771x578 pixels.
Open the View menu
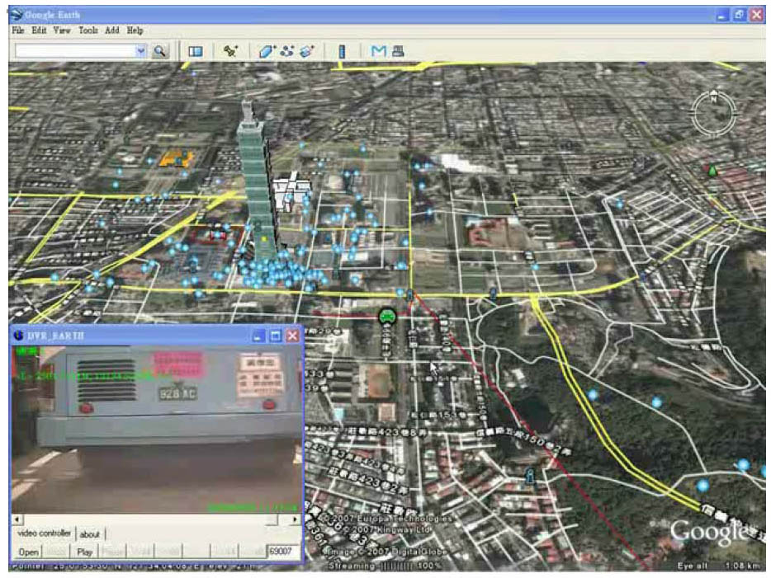[62, 31]
